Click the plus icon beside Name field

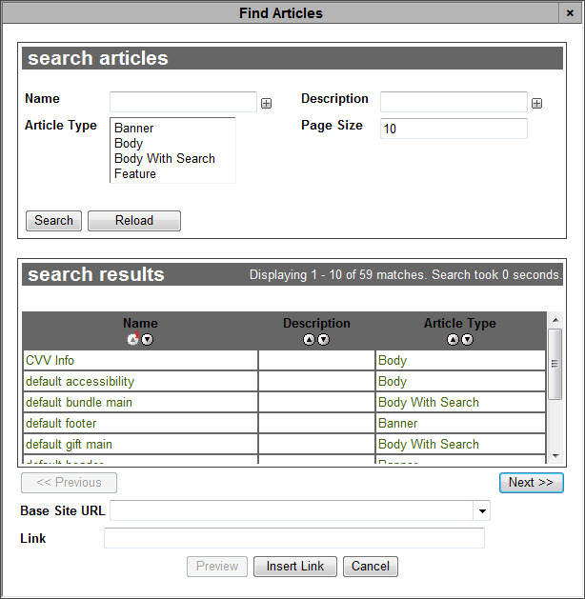[267, 103]
